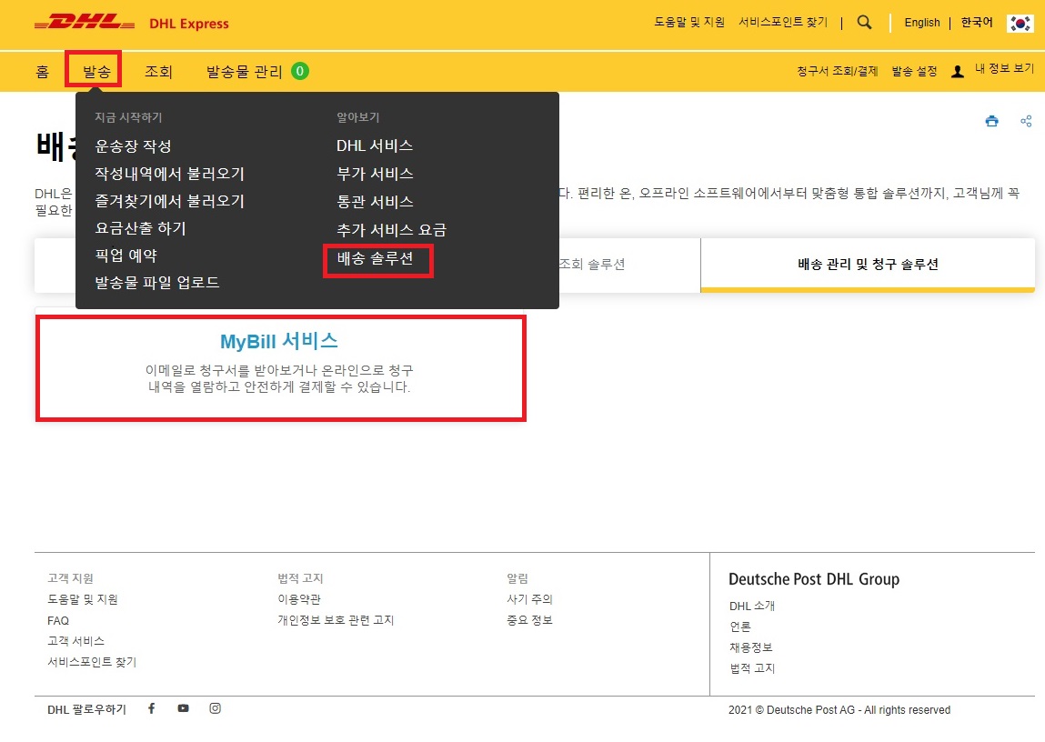Click the DHL logo
The height and width of the screenshot is (742, 1045).
click(x=85, y=22)
